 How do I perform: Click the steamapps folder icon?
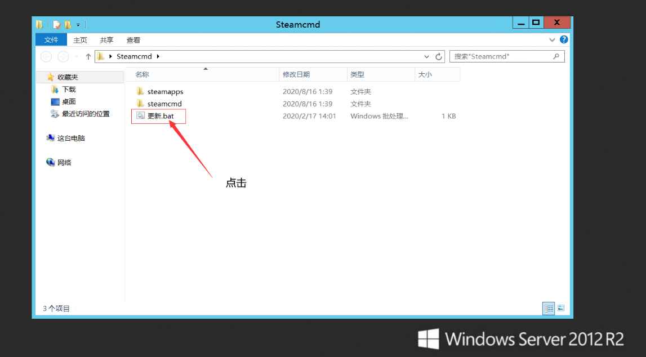point(140,91)
